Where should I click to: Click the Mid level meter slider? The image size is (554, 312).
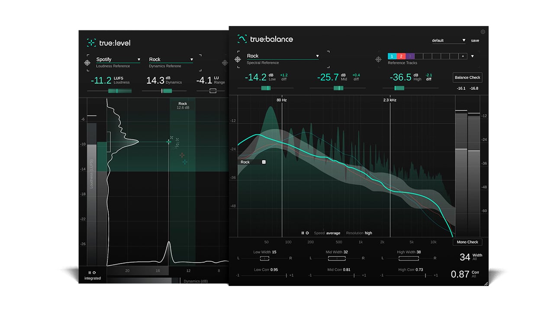[338, 88]
